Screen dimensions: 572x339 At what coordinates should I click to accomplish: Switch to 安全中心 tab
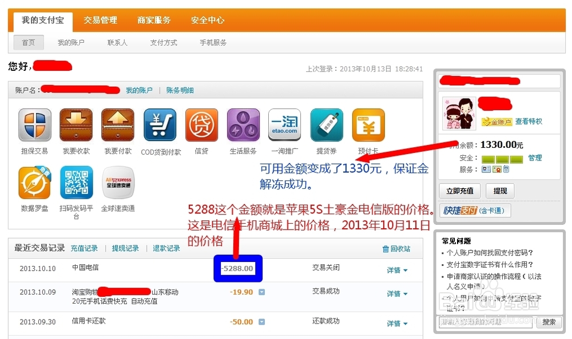[x=208, y=21]
